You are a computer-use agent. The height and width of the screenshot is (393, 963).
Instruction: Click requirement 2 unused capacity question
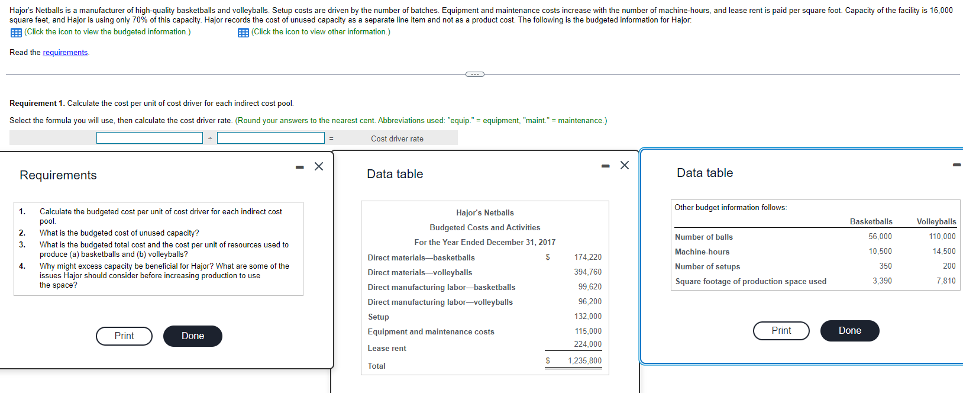coord(119,233)
